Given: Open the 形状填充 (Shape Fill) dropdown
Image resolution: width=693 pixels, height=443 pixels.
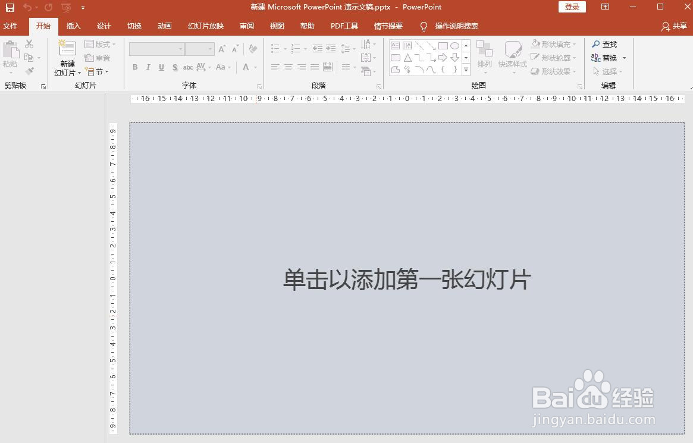Looking at the screenshot, I should [x=554, y=44].
